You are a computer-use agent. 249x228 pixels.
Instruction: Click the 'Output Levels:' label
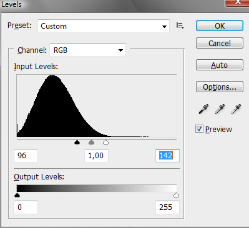point(39,177)
